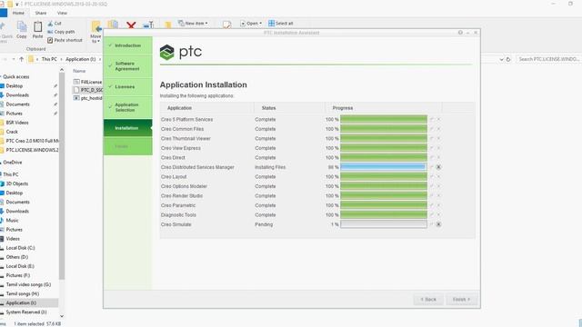Select the Introduction step in installer sidebar
The width and height of the screenshot is (582, 327).
pos(127,45)
